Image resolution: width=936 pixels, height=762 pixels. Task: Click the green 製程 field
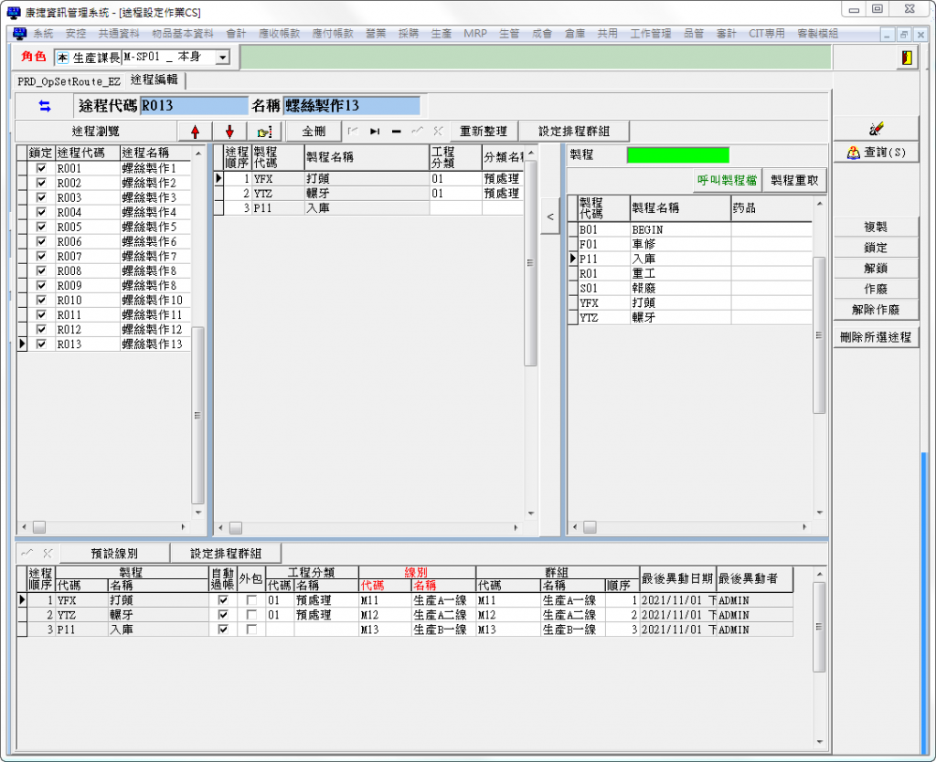[677, 155]
